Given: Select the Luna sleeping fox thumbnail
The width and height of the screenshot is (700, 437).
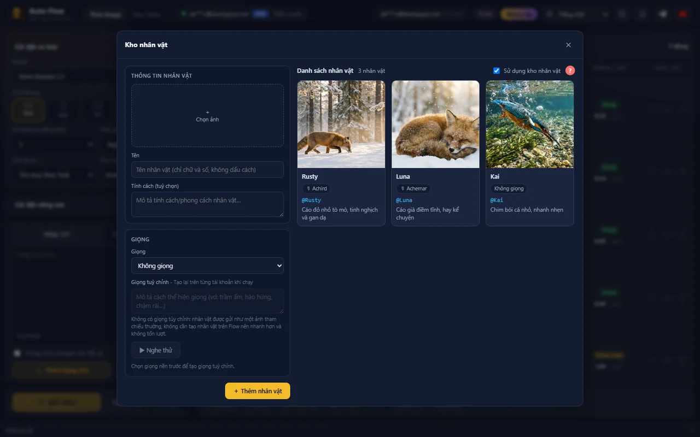Looking at the screenshot, I should [x=435, y=125].
